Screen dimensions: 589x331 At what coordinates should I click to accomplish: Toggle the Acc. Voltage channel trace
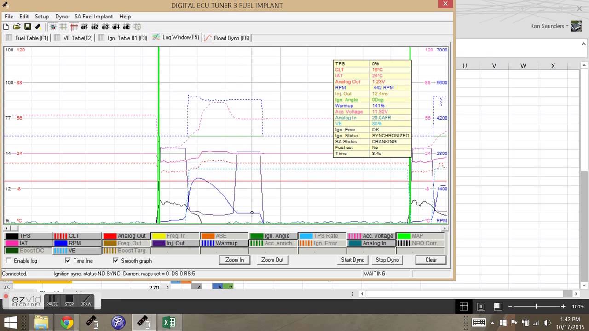click(371, 236)
